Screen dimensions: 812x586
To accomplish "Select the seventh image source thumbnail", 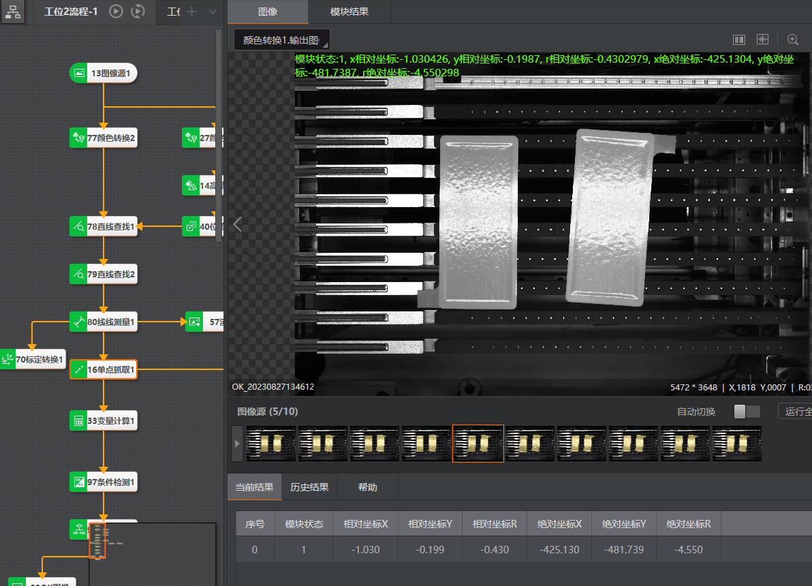I will 582,444.
